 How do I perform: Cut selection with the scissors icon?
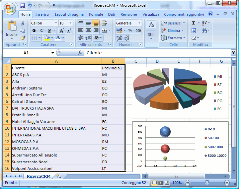click(22, 23)
